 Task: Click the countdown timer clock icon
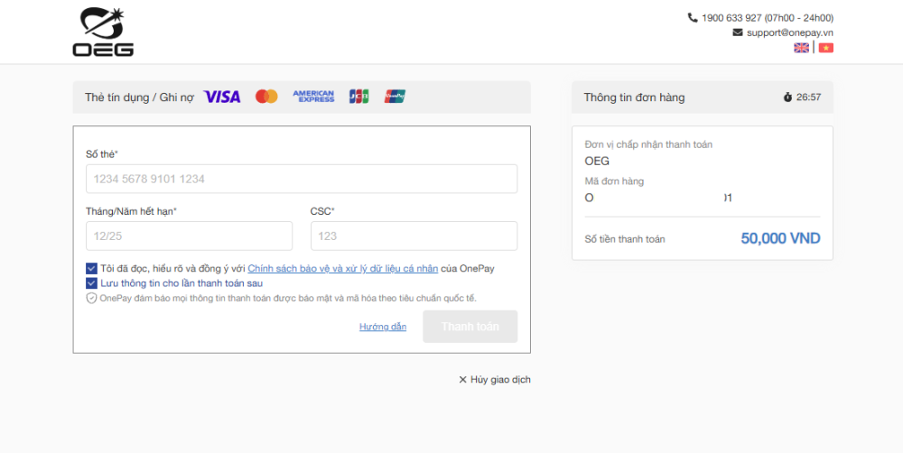coord(787,97)
